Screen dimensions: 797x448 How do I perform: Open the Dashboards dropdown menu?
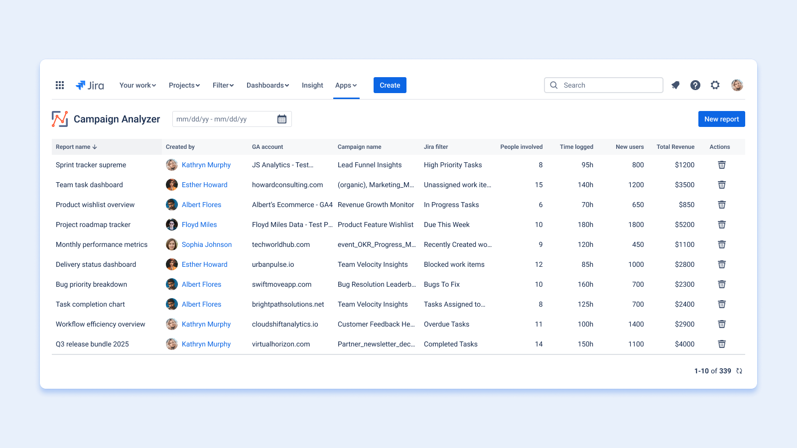click(267, 85)
